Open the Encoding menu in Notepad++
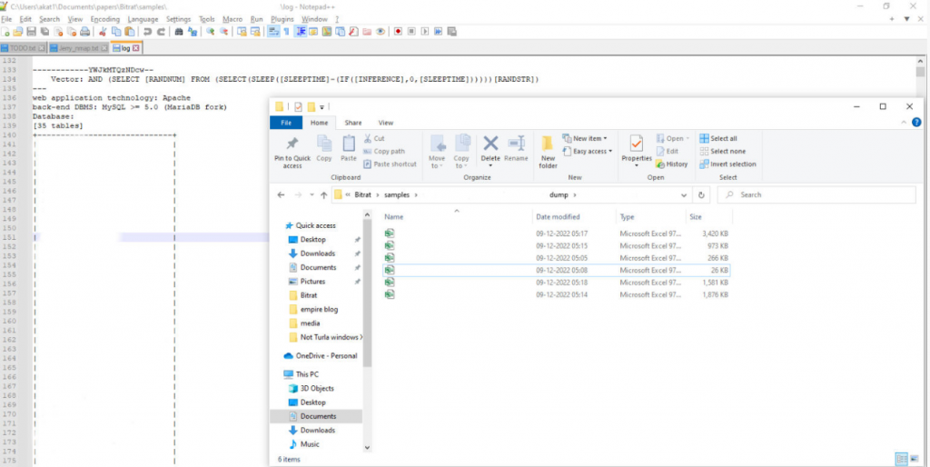This screenshot has width=930, height=467. (105, 19)
